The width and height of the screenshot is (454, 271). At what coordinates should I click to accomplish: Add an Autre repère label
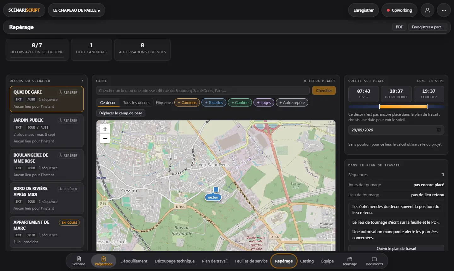point(292,102)
